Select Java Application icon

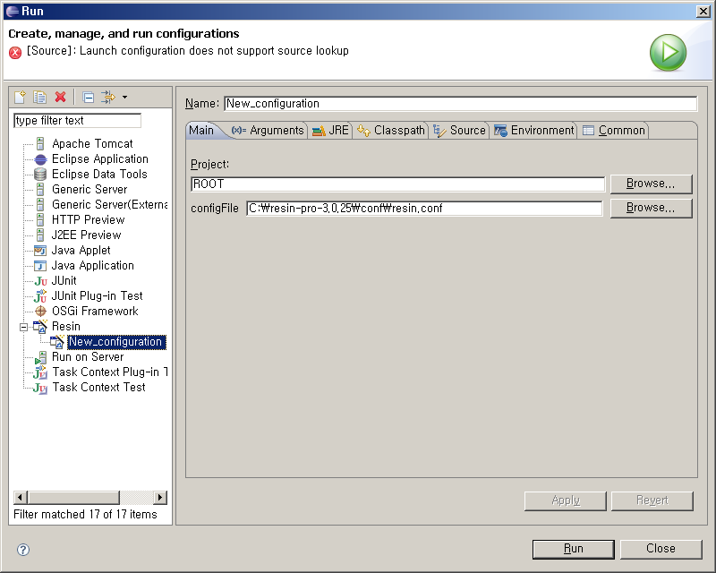40,266
